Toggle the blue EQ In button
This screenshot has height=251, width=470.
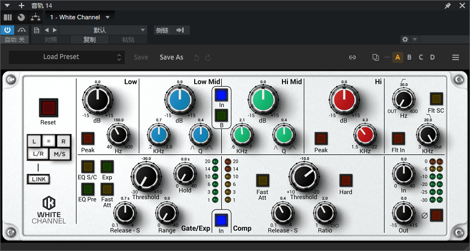click(x=222, y=95)
